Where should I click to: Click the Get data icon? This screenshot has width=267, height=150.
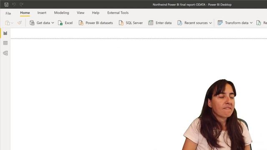click(32, 23)
